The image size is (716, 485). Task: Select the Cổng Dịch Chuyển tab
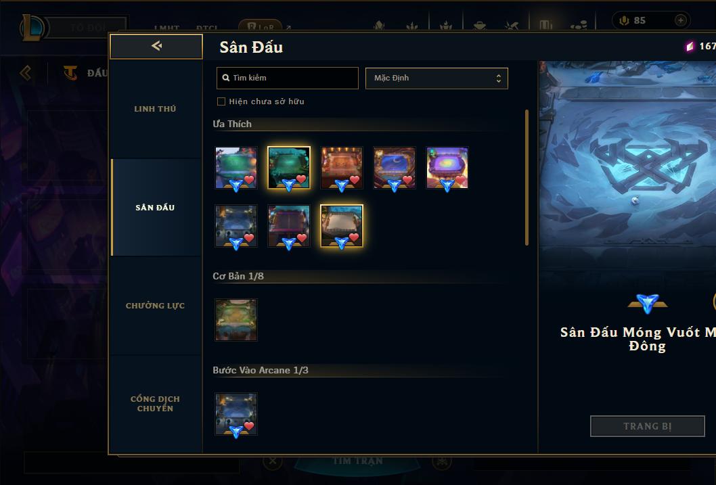coord(155,404)
